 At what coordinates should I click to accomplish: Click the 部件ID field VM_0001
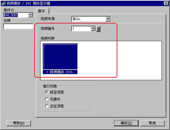(16, 15)
